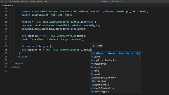Open the Help menu
Screen dimensions: 169x95
(45, 2)
